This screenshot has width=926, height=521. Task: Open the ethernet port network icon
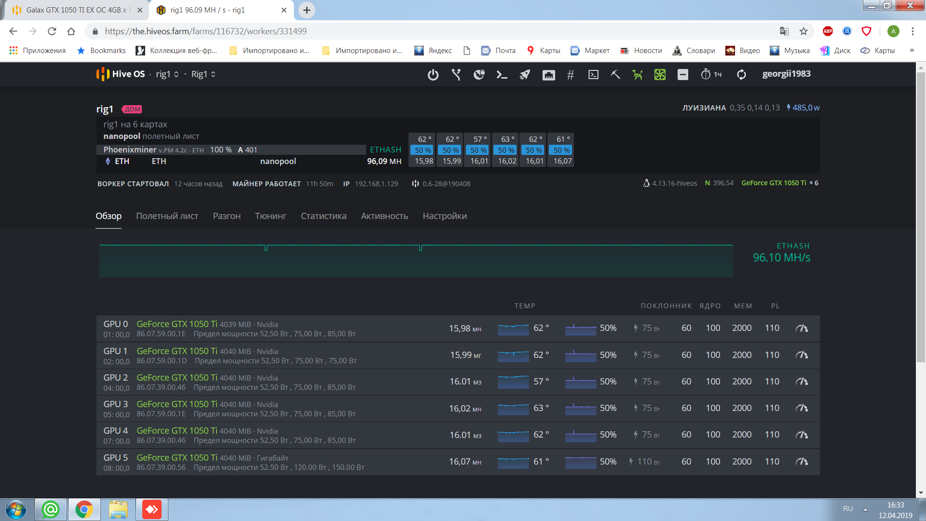tap(548, 75)
